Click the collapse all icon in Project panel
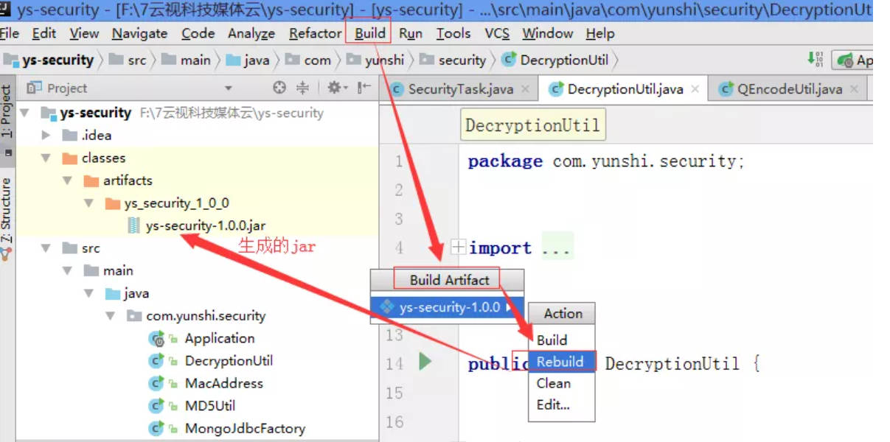This screenshot has width=890, height=442. [302, 88]
